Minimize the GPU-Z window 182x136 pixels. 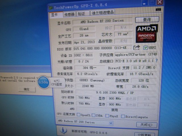(144, 3)
